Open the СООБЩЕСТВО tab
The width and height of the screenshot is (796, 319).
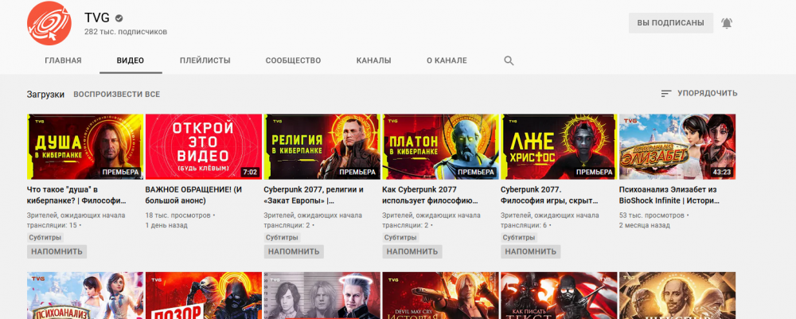pyautogui.click(x=293, y=60)
